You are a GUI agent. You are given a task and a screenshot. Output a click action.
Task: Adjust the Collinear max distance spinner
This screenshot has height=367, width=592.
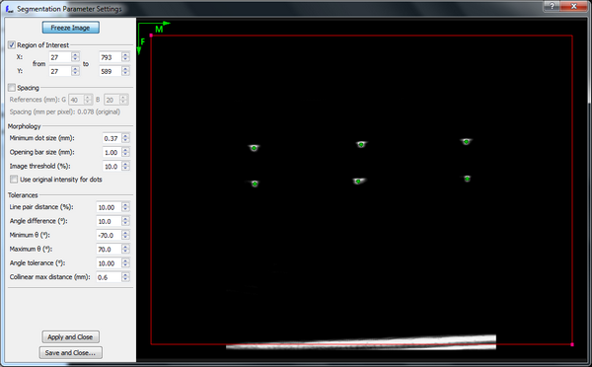pyautogui.click(x=125, y=277)
